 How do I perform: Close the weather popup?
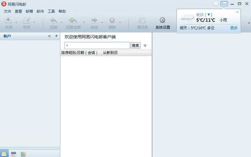[x=237, y=12]
